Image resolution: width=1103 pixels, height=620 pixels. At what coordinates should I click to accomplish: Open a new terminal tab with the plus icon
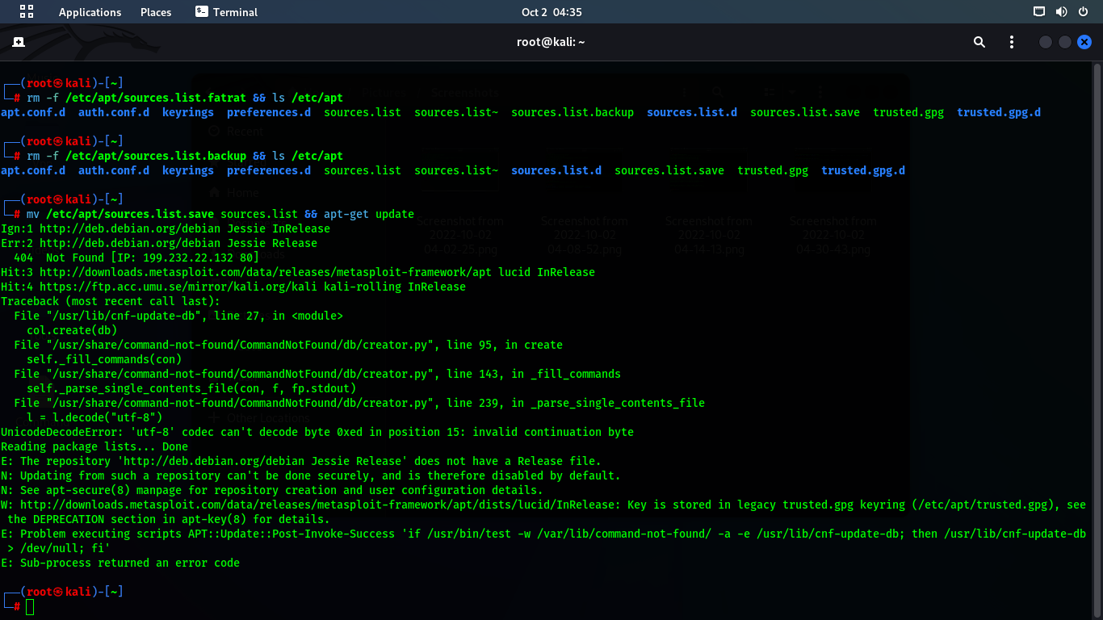coord(18,41)
